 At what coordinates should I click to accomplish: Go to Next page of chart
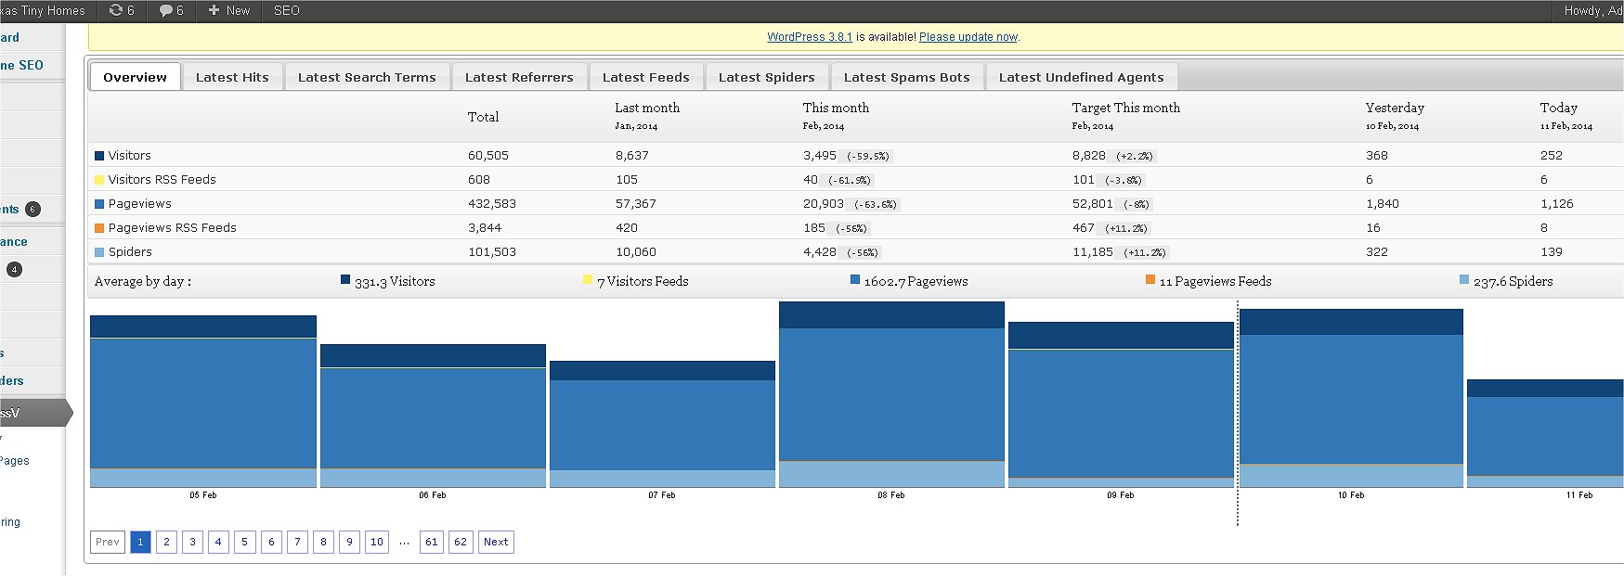point(496,542)
